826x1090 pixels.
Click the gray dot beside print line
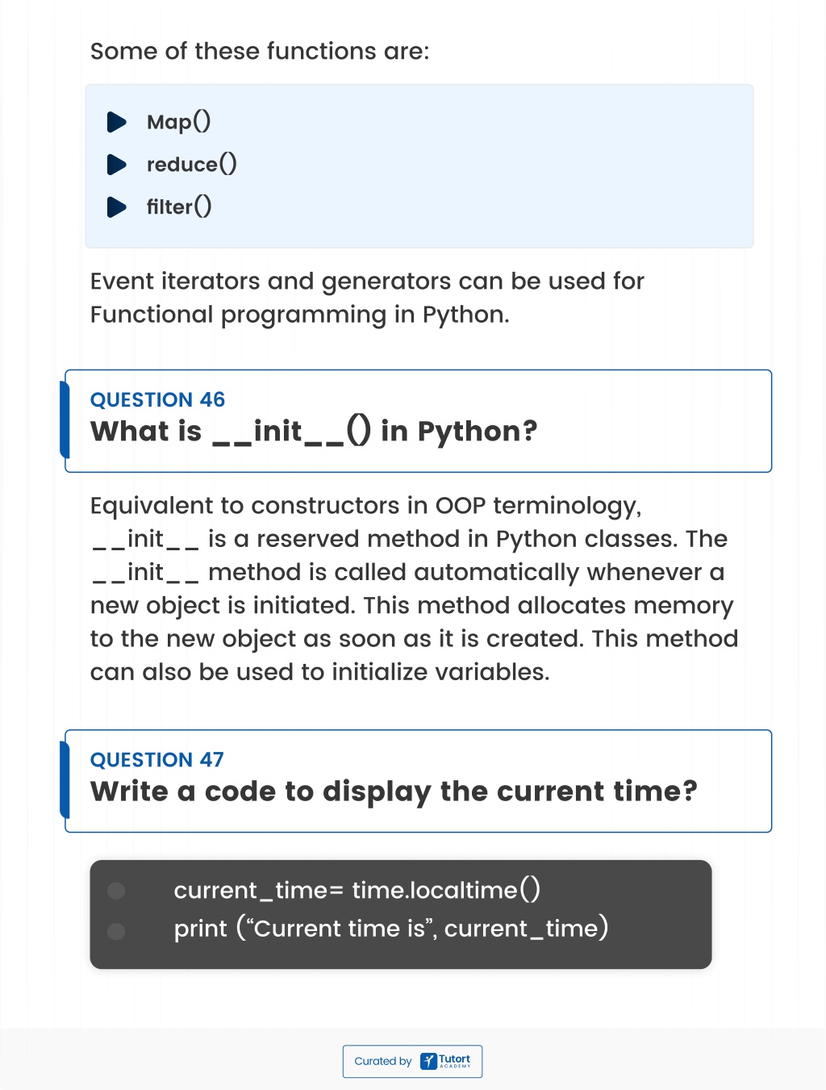116,932
